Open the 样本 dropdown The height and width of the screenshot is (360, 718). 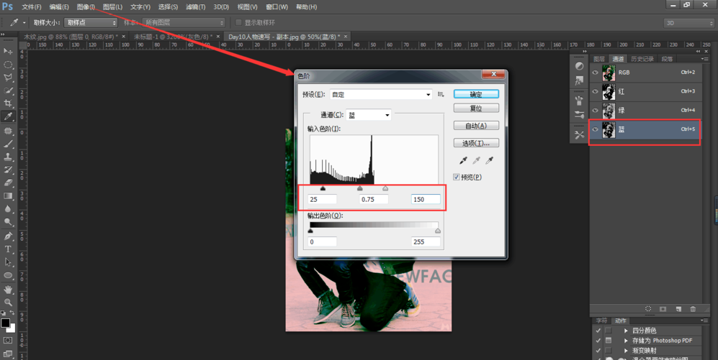coord(184,22)
